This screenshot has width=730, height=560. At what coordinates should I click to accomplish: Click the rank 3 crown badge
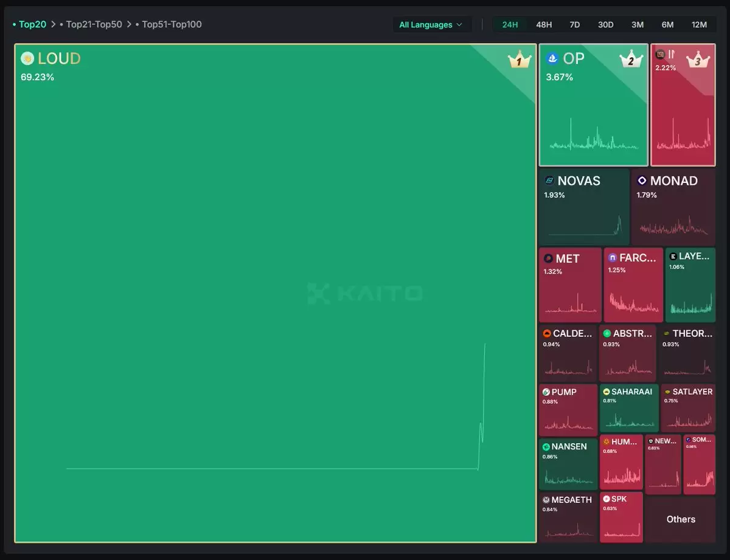(698, 59)
